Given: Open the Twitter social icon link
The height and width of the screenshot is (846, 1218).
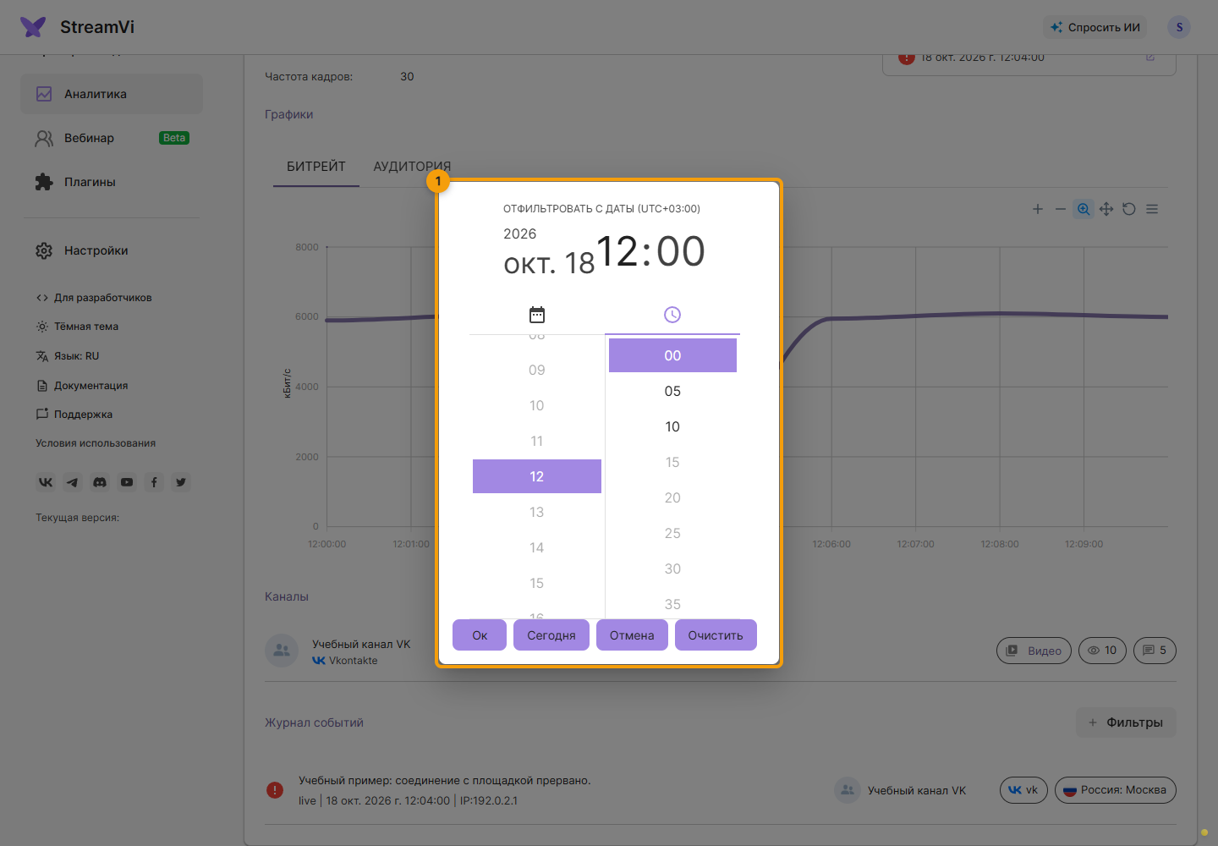Looking at the screenshot, I should [x=181, y=482].
